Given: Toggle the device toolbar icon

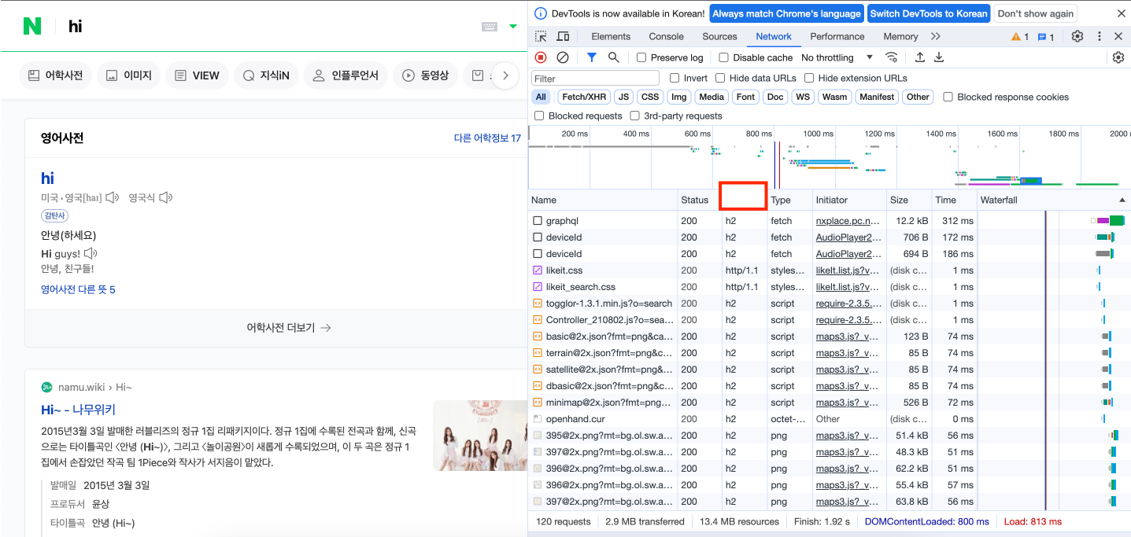Looking at the screenshot, I should pos(563,36).
